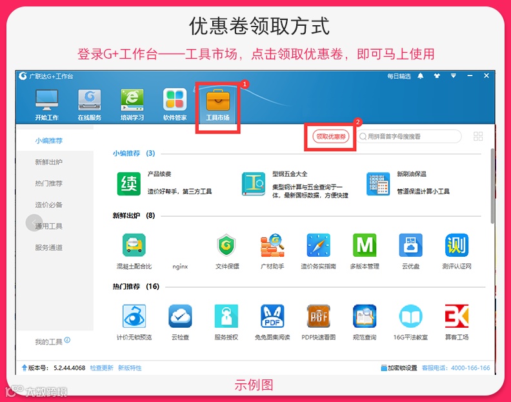Select the 工具市场 briefcase icon
This screenshot has width=511, height=402.
[218, 100]
